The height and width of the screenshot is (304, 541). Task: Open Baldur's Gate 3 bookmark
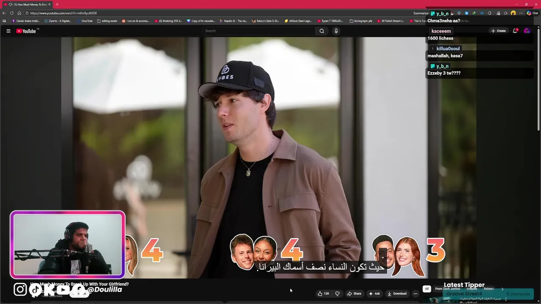[x=265, y=21]
